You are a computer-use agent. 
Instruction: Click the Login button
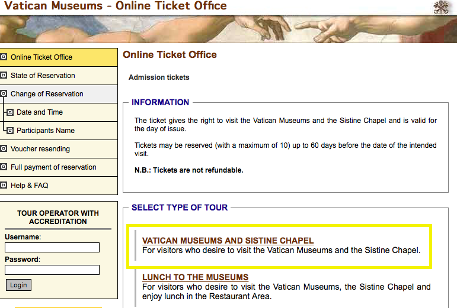tap(18, 285)
